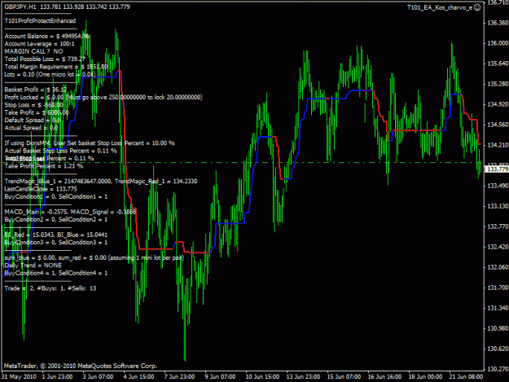Screen dimensions: 509x382
Task: Click the BuyCondition2 = 0 line
Action: click(x=56, y=220)
